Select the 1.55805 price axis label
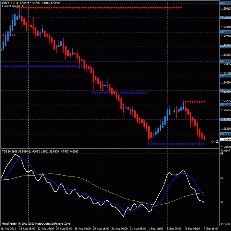 [x=226, y=64]
